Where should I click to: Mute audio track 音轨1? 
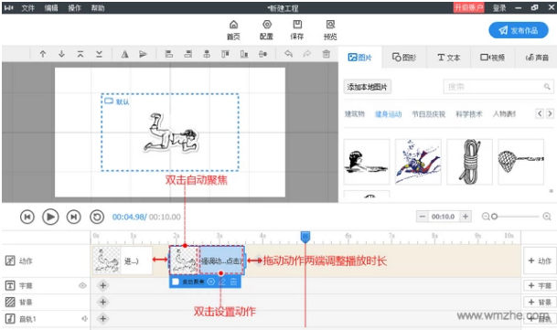coord(84,319)
